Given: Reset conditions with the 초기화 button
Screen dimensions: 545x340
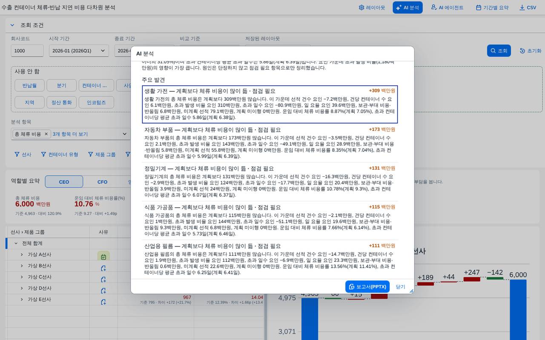Looking at the screenshot, I should (531, 51).
